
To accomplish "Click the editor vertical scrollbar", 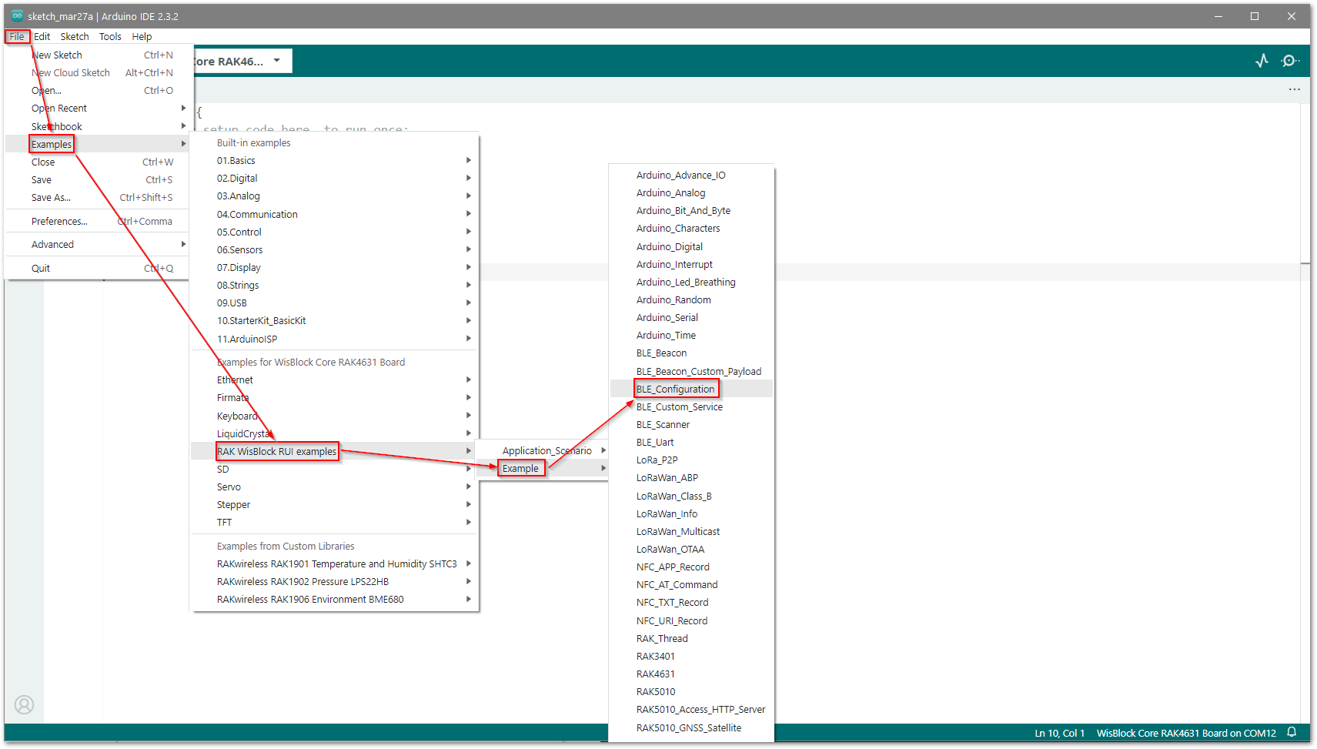I will tap(1305, 413).
